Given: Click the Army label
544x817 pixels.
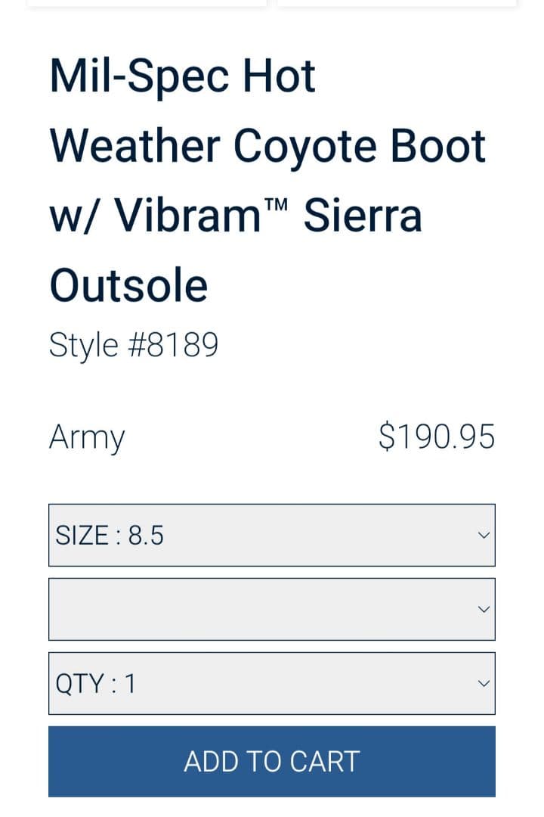Looking at the screenshot, I should [87, 437].
